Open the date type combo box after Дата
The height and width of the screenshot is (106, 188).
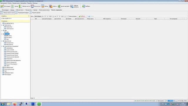tap(38, 16)
